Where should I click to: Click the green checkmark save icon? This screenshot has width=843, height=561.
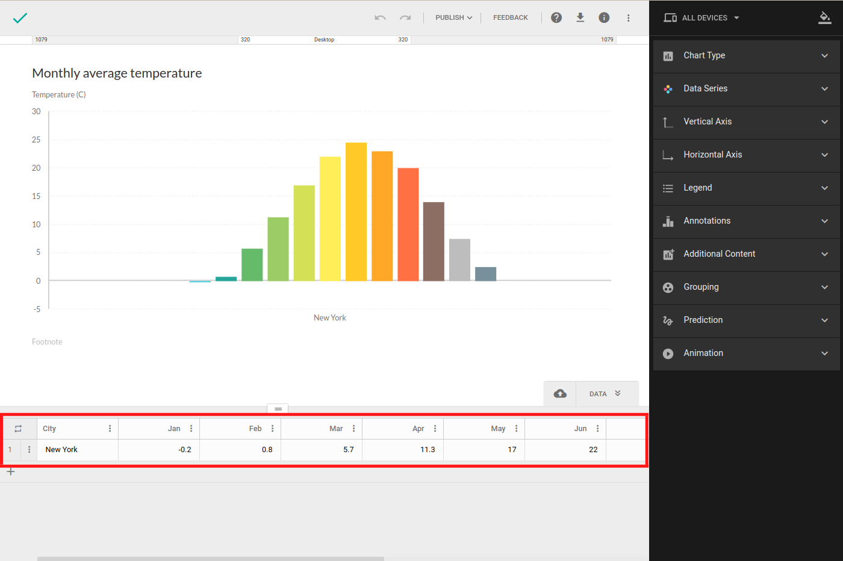click(20, 18)
